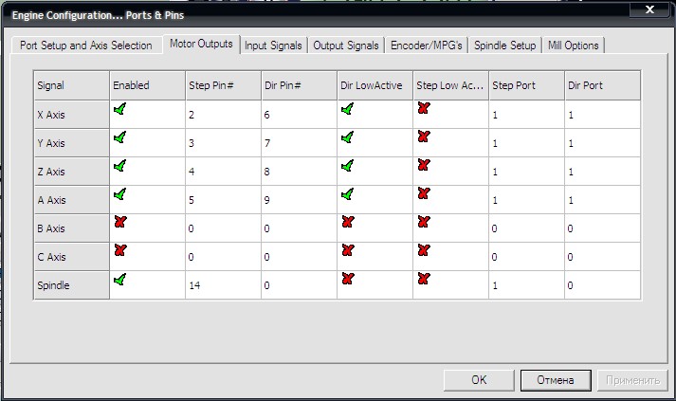Click the Отмена cancel button
Image resolution: width=676 pixels, height=401 pixels.
point(555,380)
